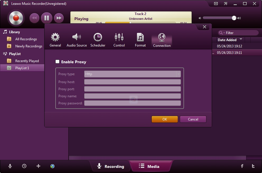Focus the Proxy port field
262x173 pixels.
click(x=132, y=89)
